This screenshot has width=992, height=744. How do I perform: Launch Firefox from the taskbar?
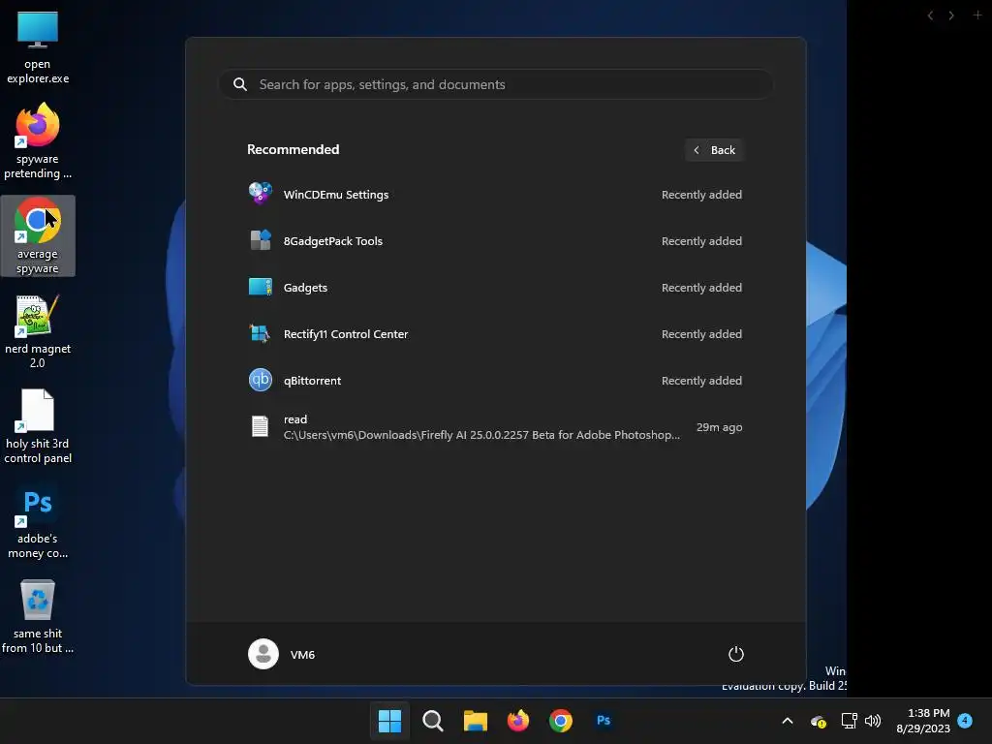click(518, 720)
